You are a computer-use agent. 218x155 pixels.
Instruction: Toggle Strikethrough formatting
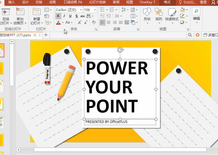(83, 16)
